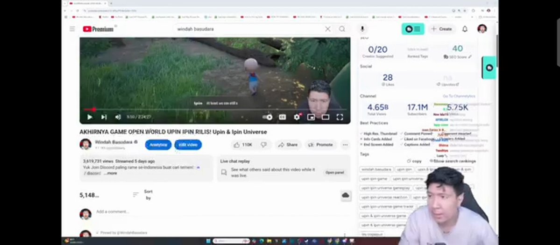Screen dimensions: 560x245
Task: Dislike the video
Action: click(x=263, y=145)
